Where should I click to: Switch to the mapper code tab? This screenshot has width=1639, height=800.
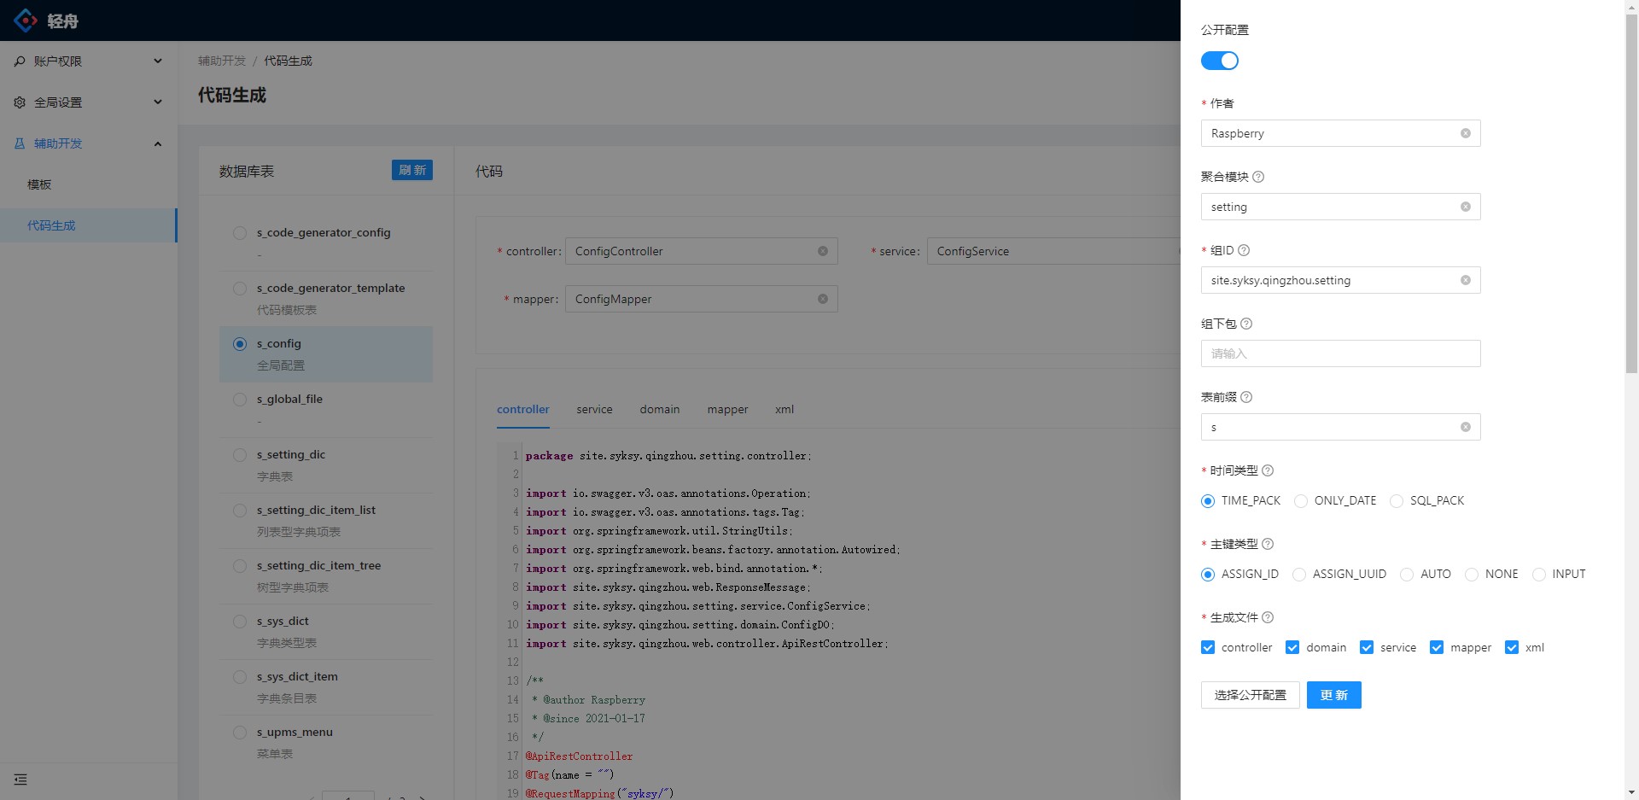pos(727,410)
